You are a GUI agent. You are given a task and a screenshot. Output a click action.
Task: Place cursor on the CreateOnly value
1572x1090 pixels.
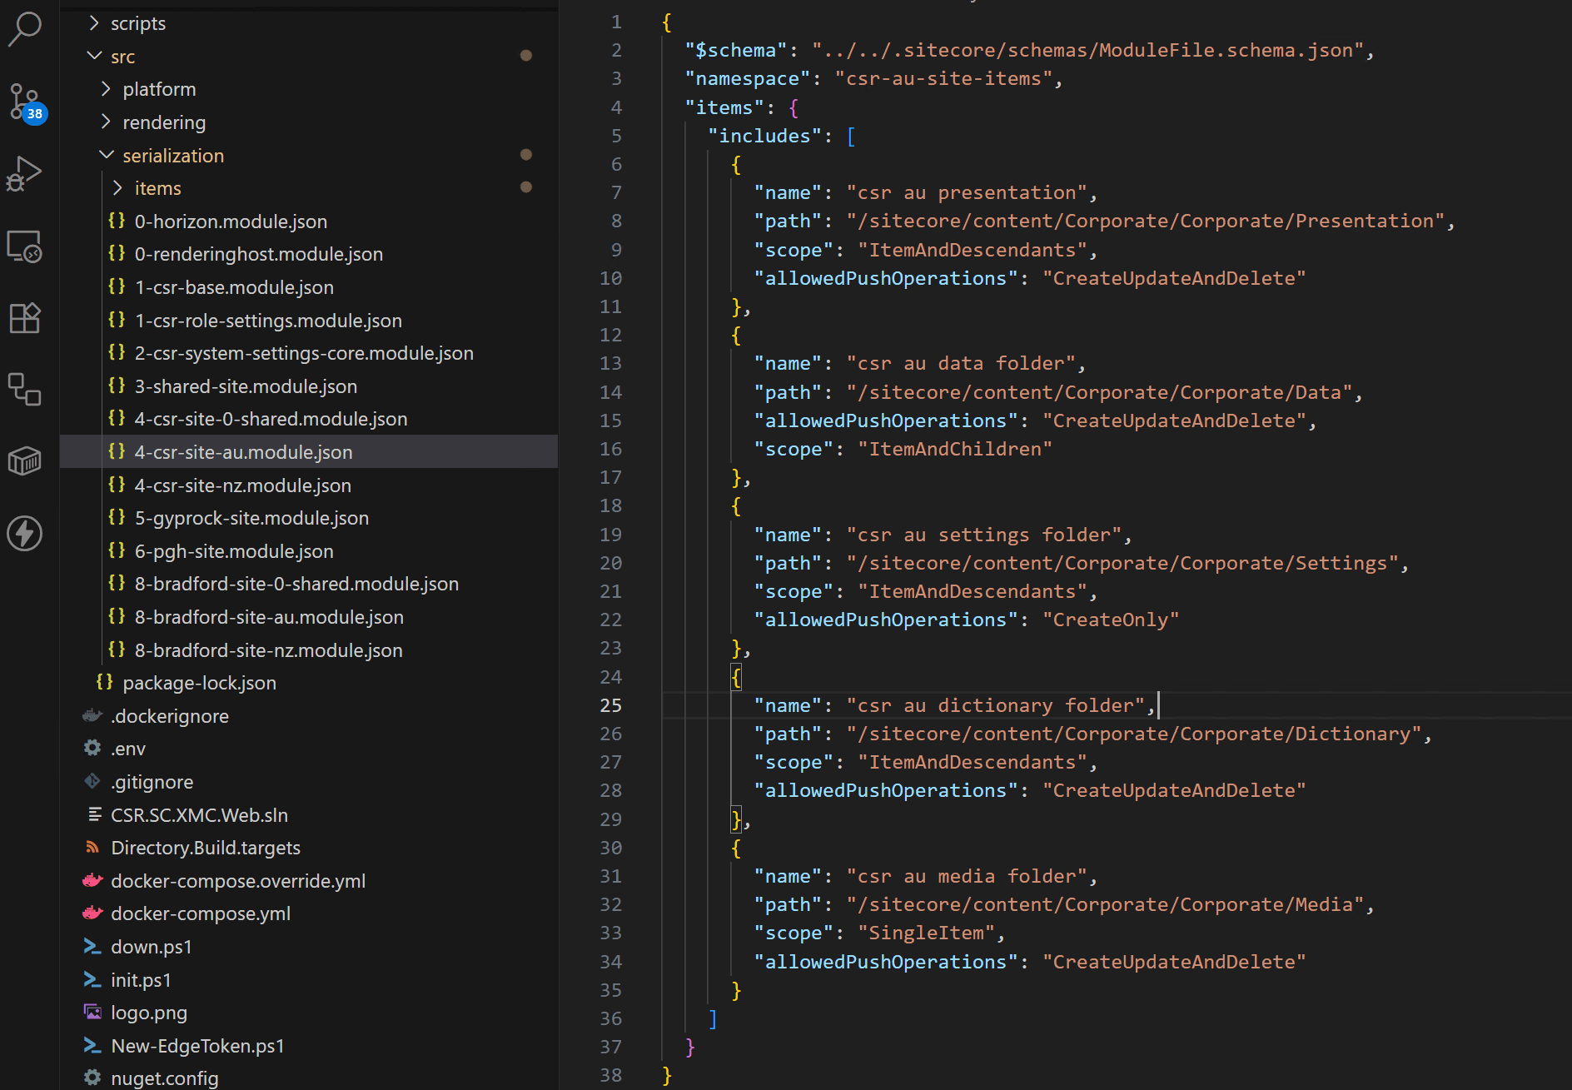(x=1111, y=620)
